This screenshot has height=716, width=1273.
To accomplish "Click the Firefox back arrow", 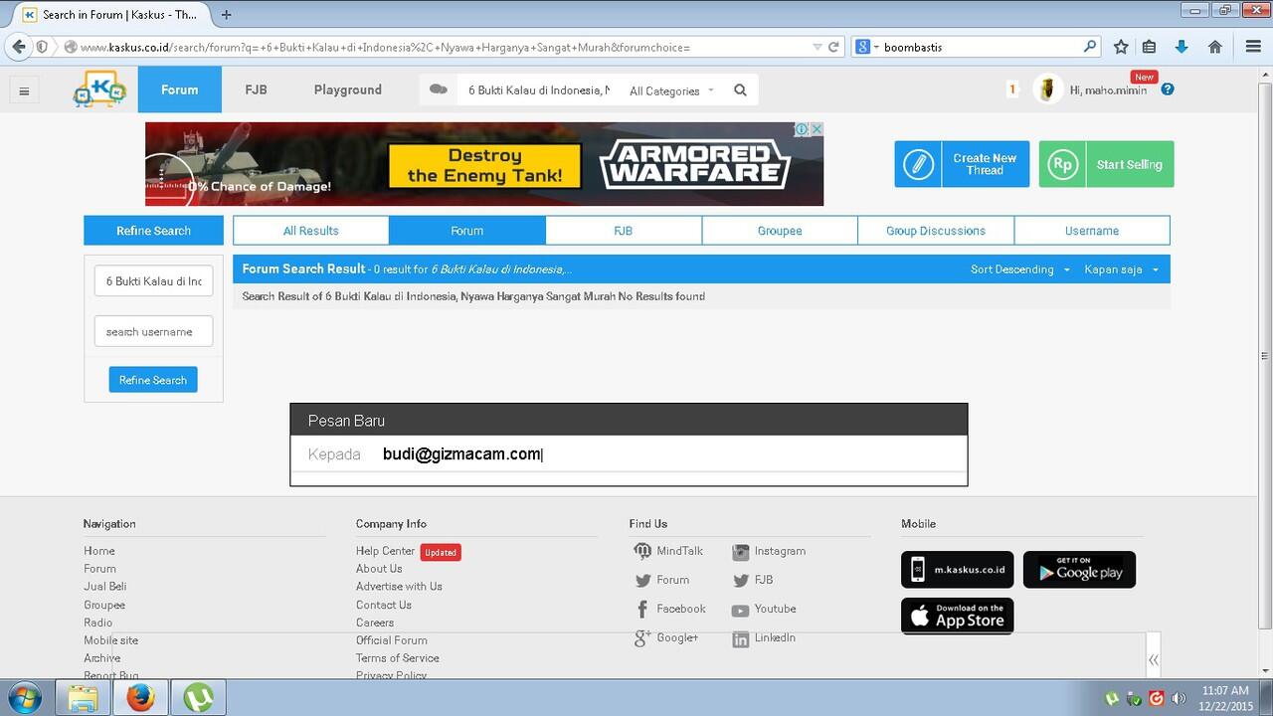I will (18, 46).
